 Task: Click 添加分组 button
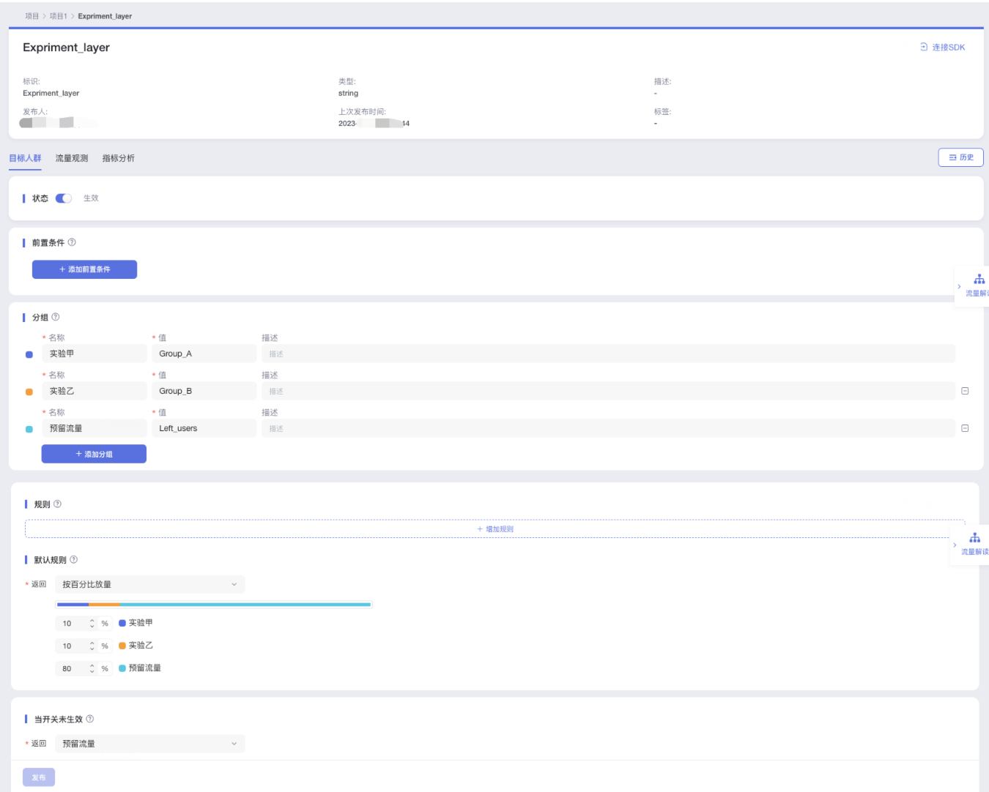coord(94,454)
